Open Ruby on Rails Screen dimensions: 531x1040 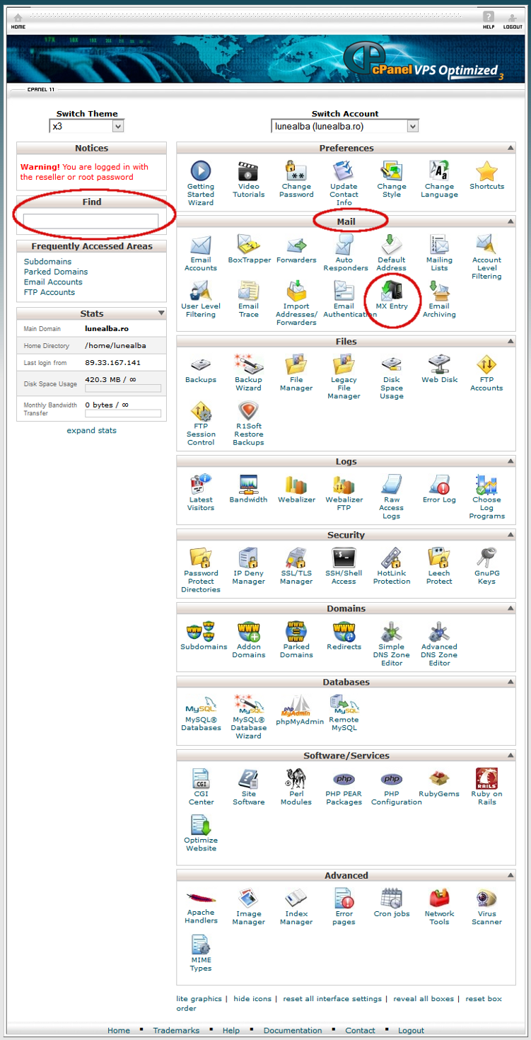click(x=486, y=787)
